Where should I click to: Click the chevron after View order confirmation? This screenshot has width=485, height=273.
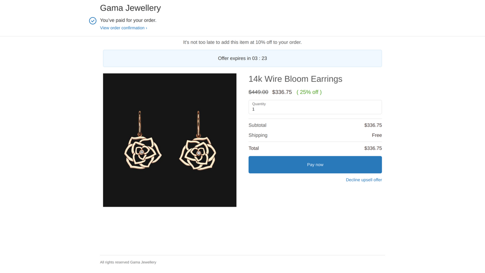point(146,28)
